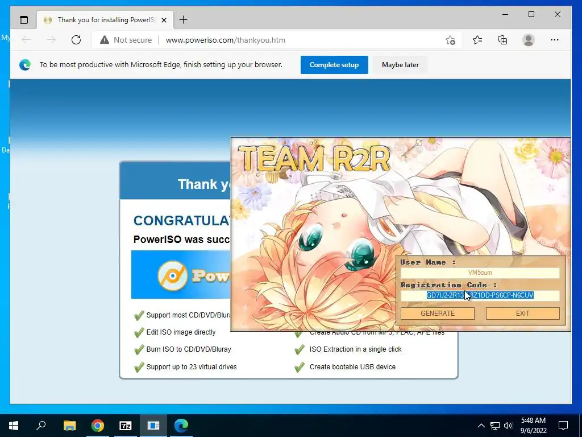Click Complete setup in Edge banner
Viewport: 582px width, 437px height.
coord(334,65)
